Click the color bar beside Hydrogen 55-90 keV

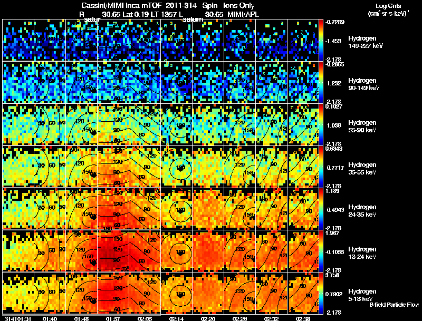[x=321, y=124]
